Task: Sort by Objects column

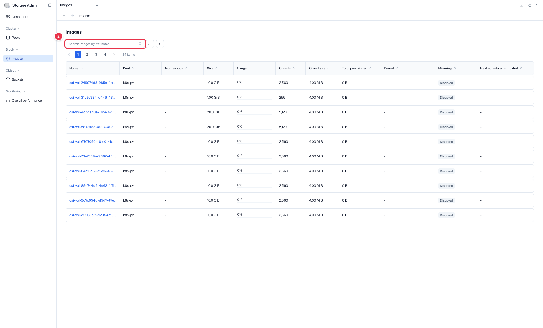Action: click(294, 68)
